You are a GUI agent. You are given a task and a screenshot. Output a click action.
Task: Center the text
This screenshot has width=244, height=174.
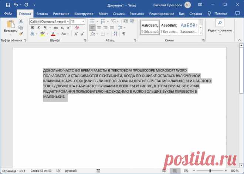(99, 28)
